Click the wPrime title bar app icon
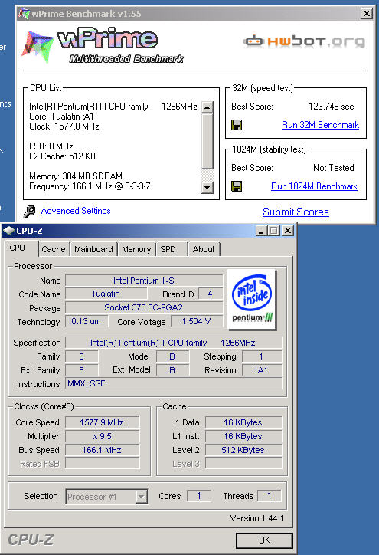This screenshot has height=555, width=379. pos(24,14)
